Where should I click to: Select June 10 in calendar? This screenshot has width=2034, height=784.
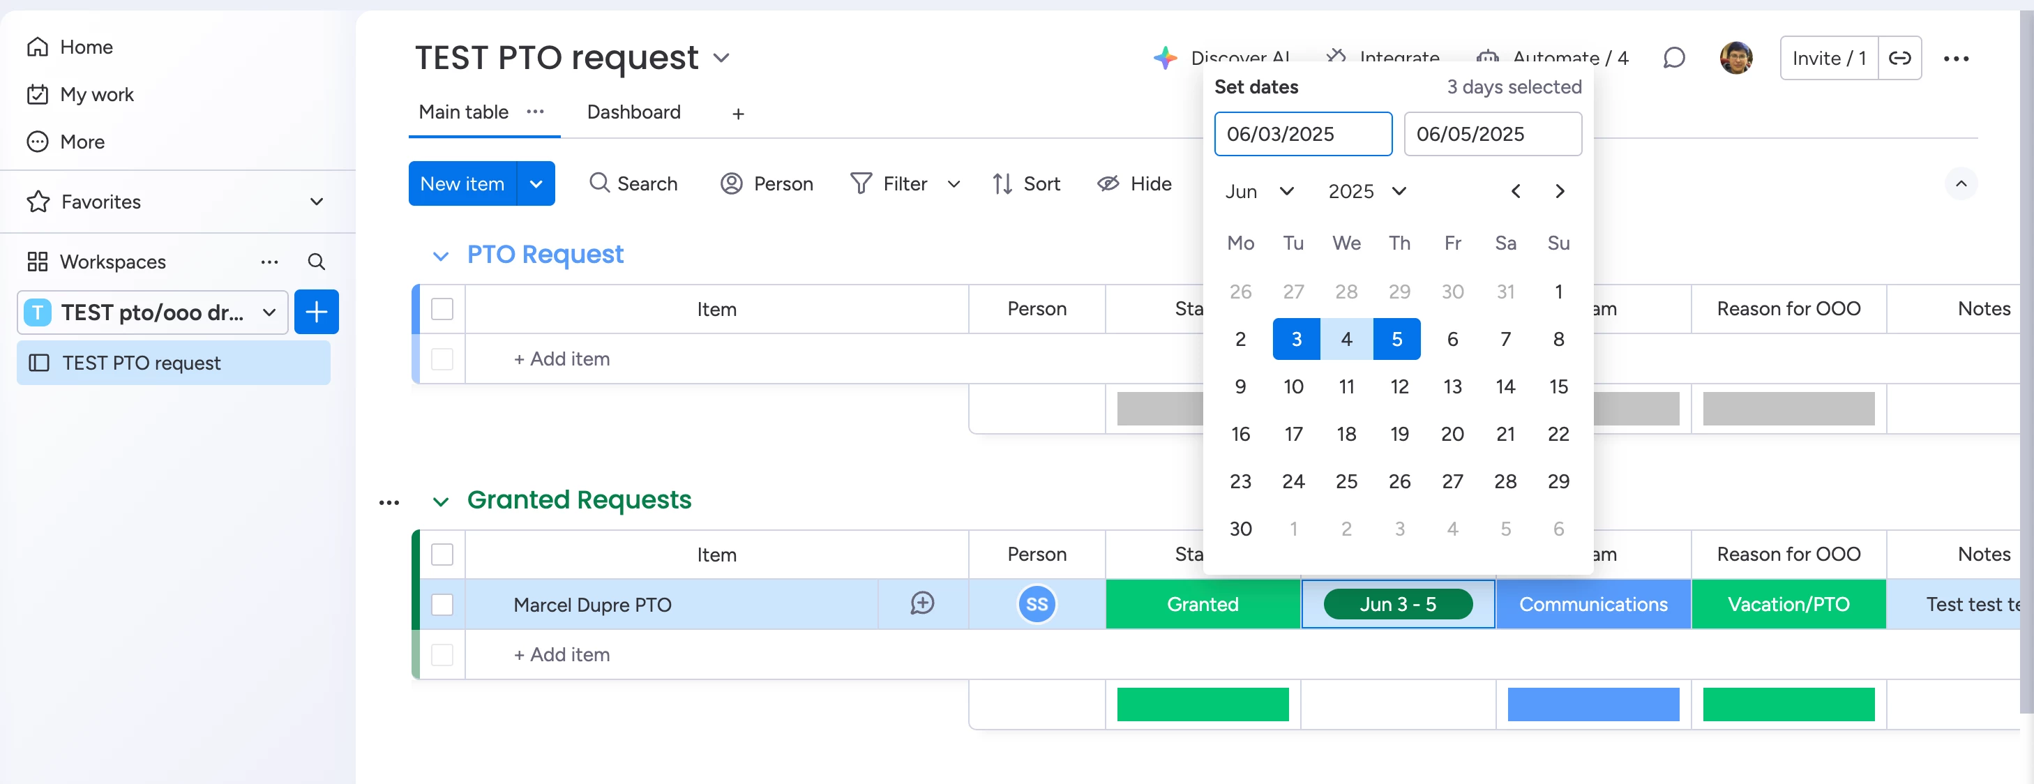1293,386
